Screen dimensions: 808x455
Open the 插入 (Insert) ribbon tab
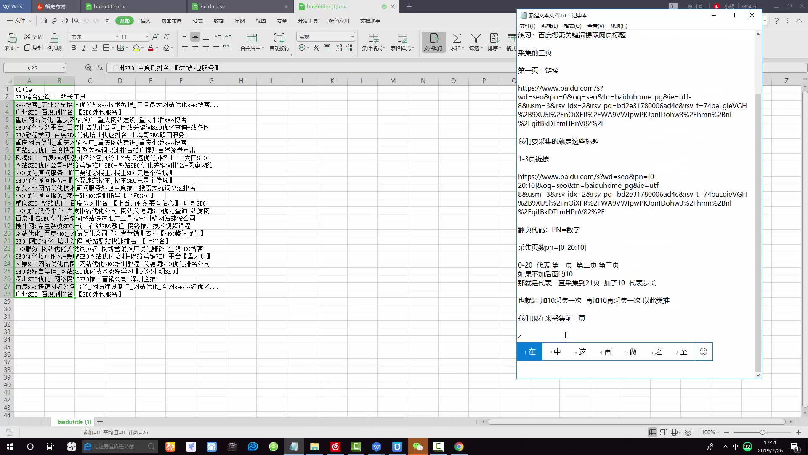click(145, 21)
